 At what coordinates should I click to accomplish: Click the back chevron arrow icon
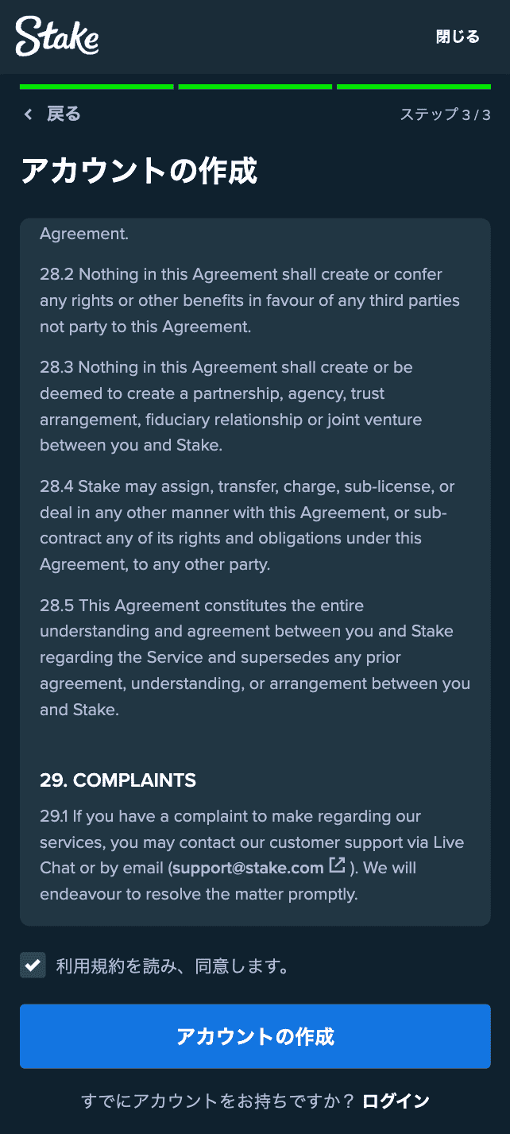click(29, 114)
